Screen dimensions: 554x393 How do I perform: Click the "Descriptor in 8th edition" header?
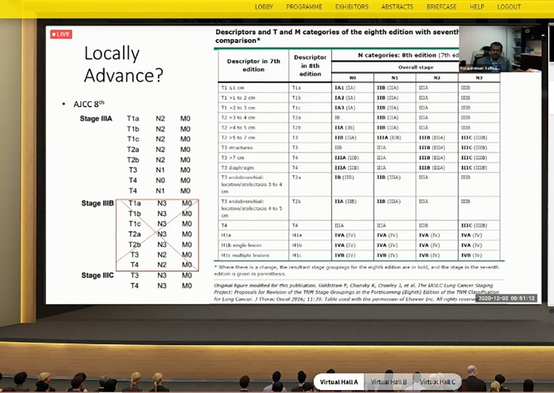(x=310, y=65)
